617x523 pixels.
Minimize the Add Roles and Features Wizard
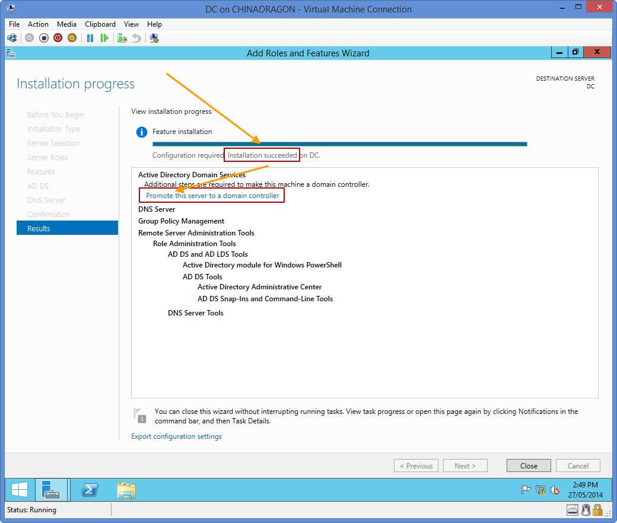coord(559,52)
